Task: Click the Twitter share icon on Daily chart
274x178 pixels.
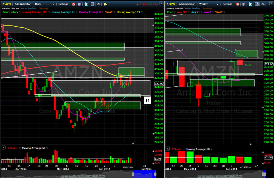Action: [x=86, y=4]
